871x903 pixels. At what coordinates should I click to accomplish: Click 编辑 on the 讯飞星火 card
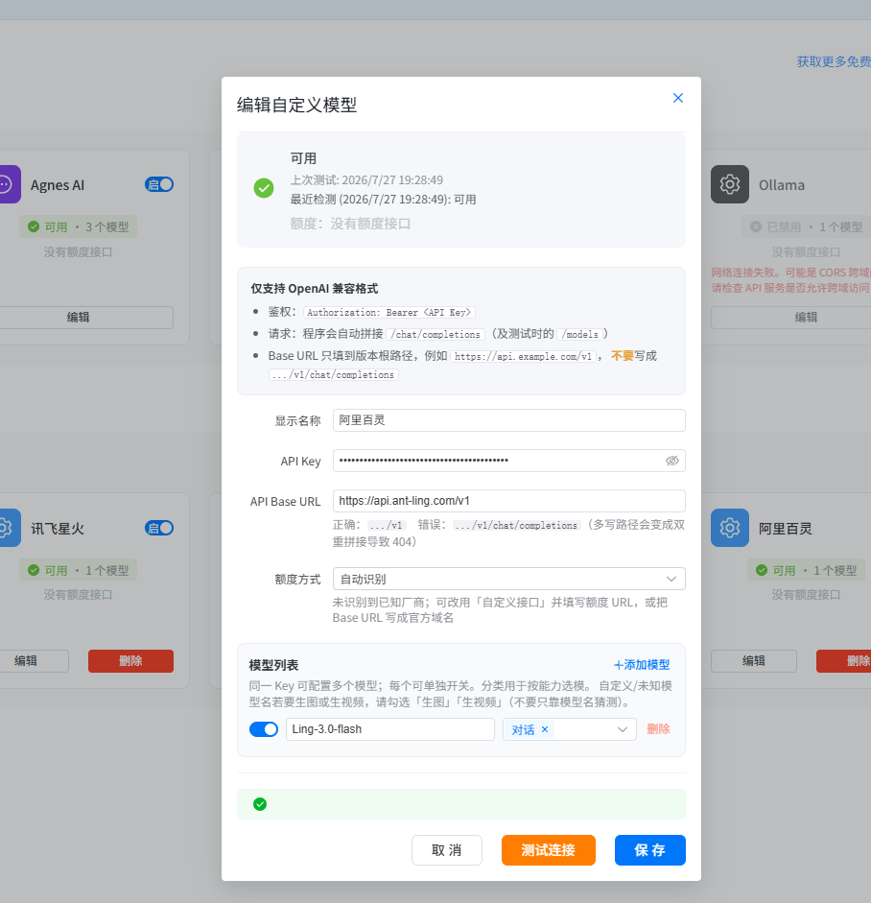34,661
